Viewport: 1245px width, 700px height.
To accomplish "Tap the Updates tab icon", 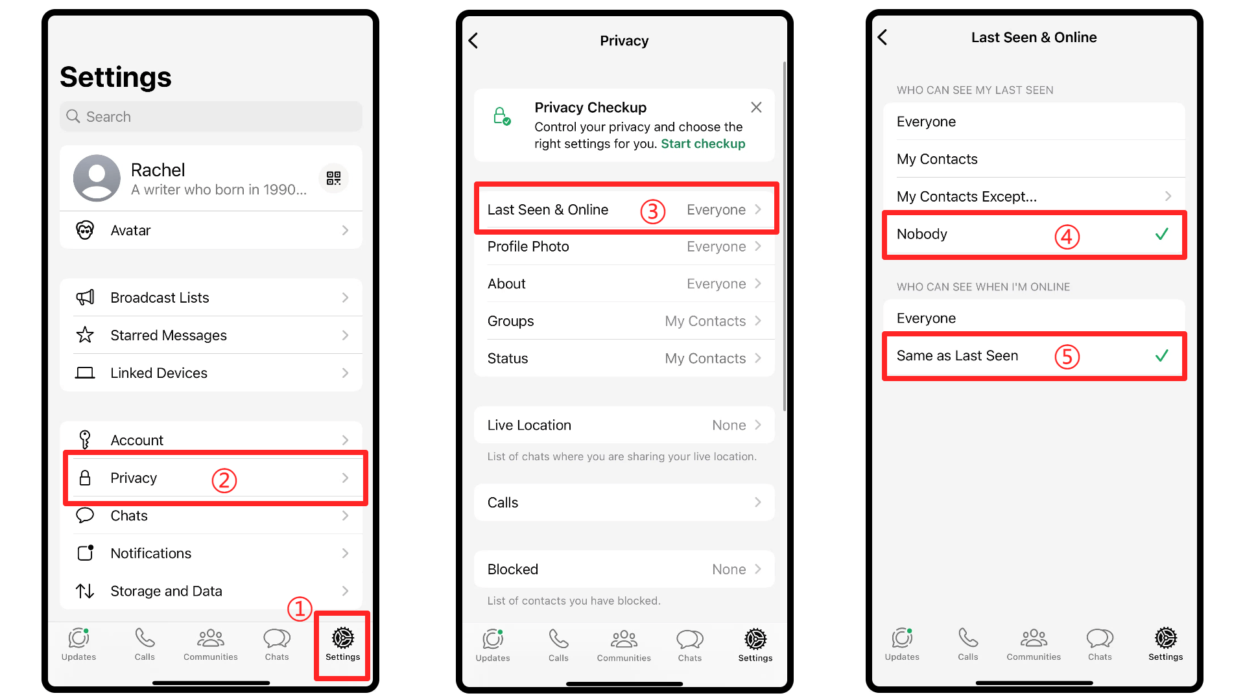I will pyautogui.click(x=80, y=646).
